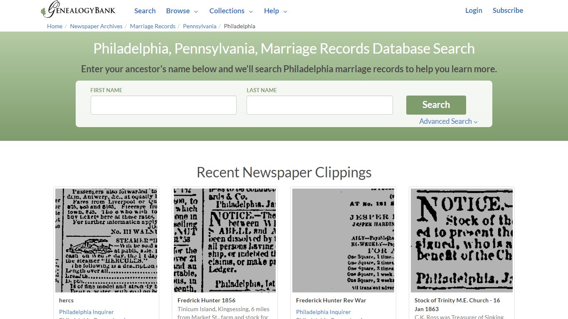The height and width of the screenshot is (319, 568).
Task: Expand Advanced Search options
Action: pyautogui.click(x=448, y=121)
